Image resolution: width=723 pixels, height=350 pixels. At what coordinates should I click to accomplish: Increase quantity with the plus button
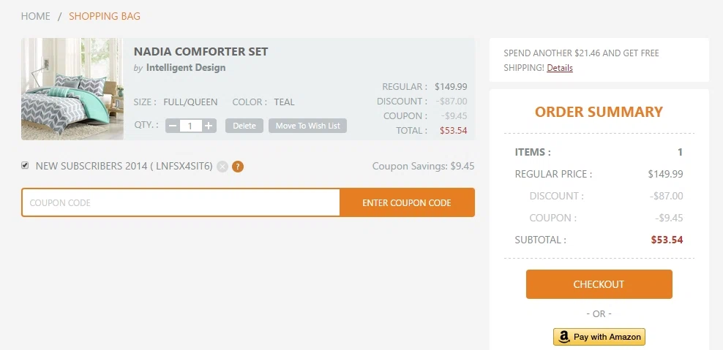pyautogui.click(x=209, y=126)
